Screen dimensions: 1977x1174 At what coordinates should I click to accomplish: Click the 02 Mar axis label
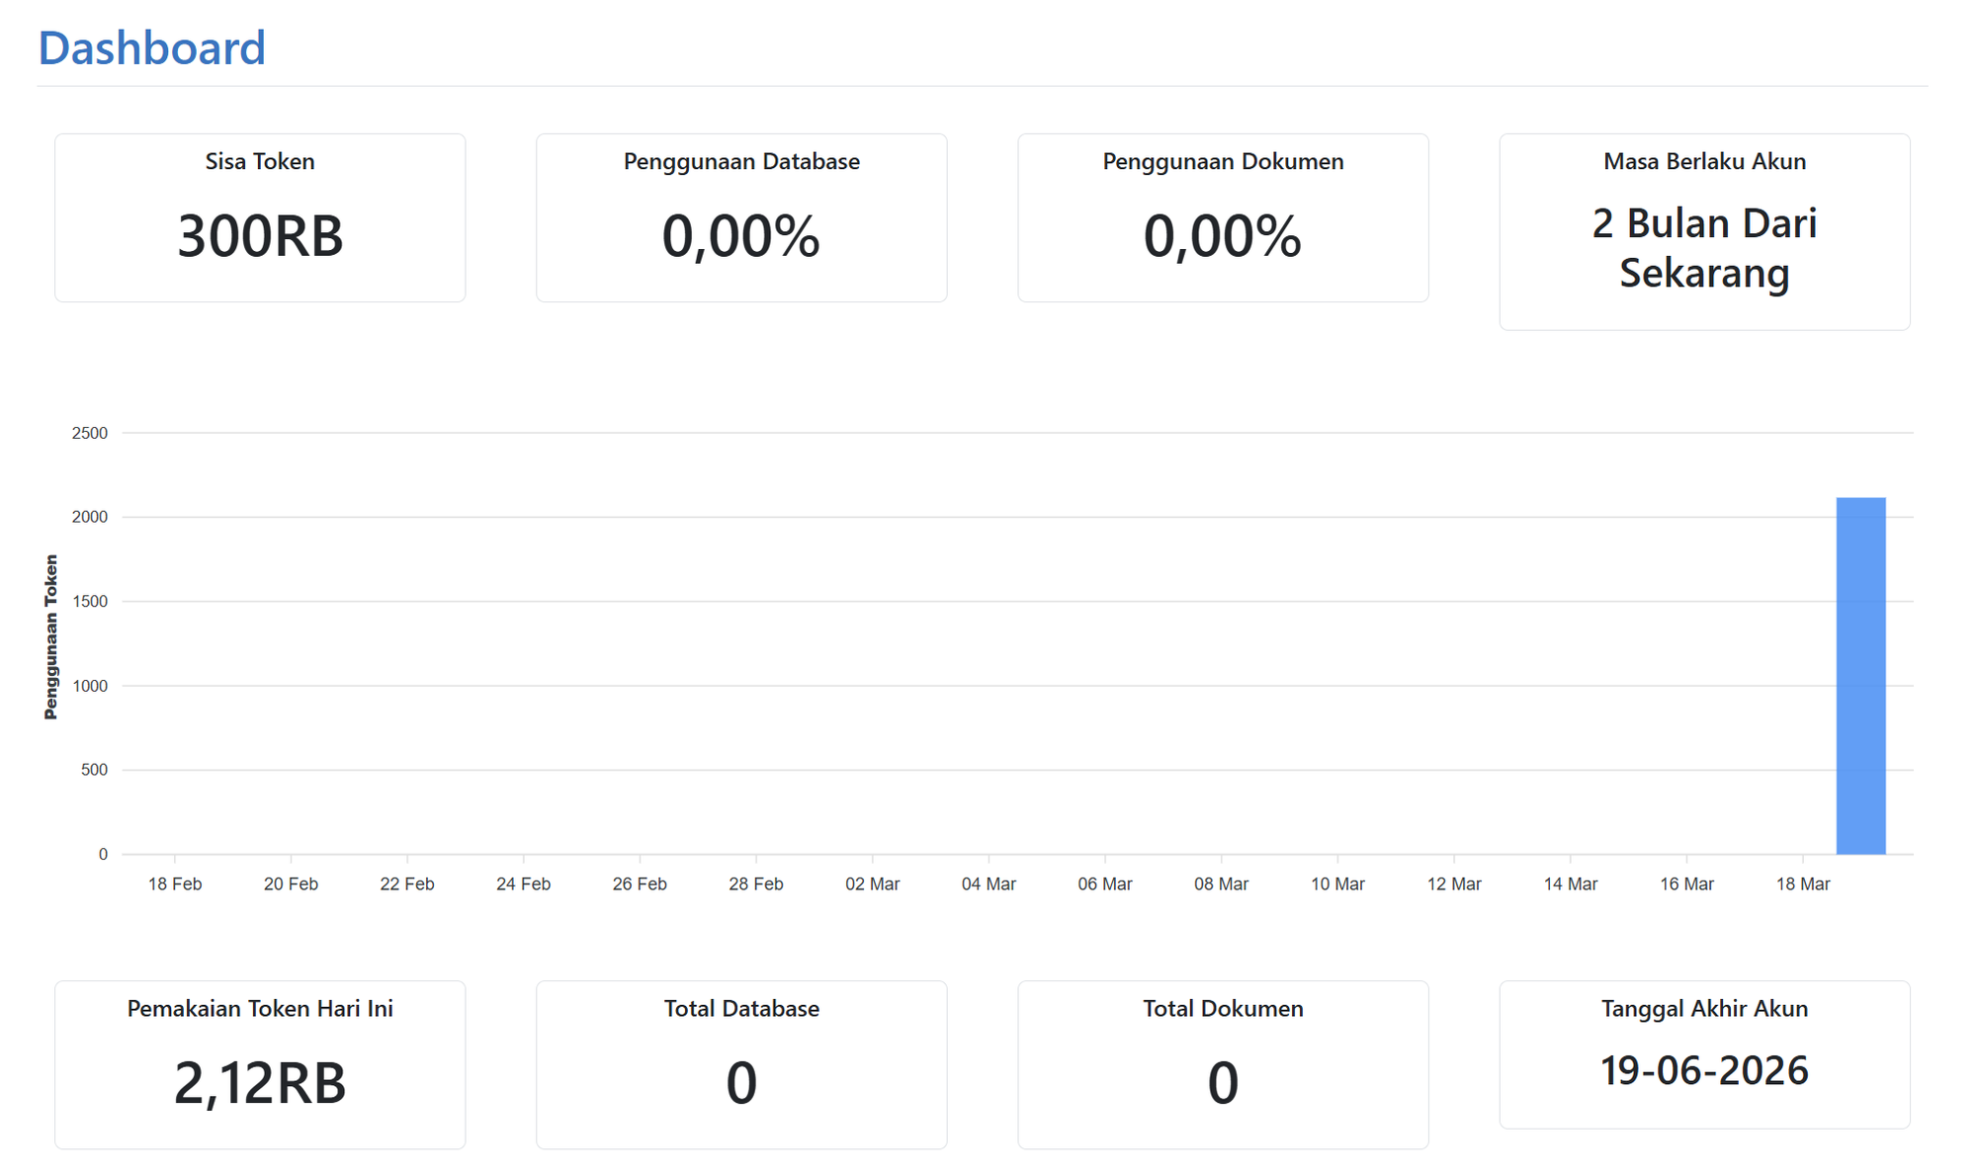click(x=872, y=883)
